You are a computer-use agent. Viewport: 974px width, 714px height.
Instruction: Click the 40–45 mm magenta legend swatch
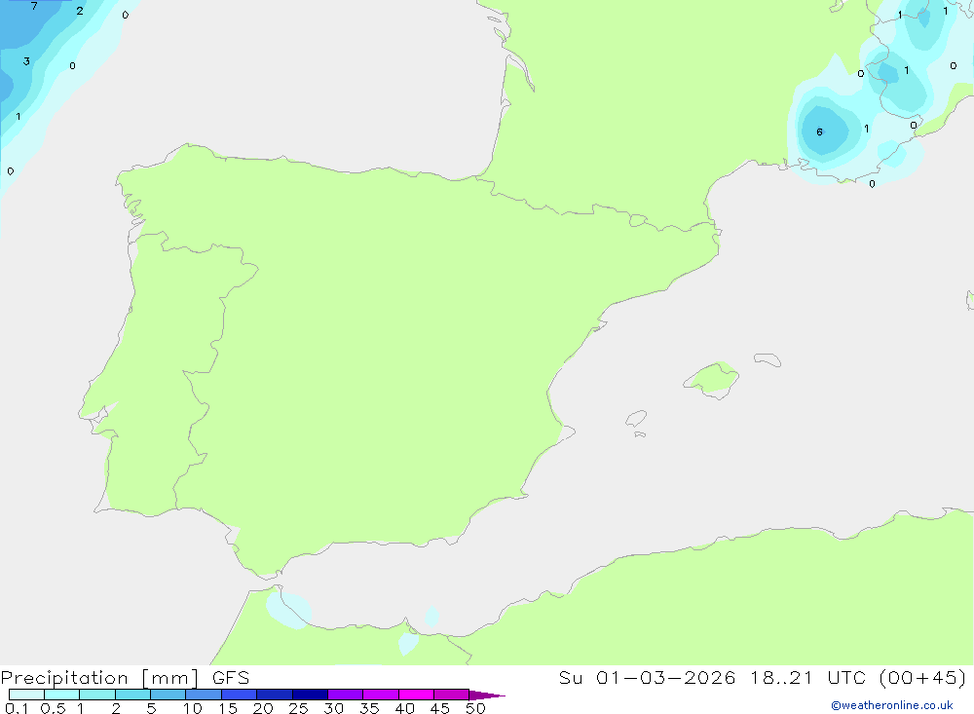point(416,695)
